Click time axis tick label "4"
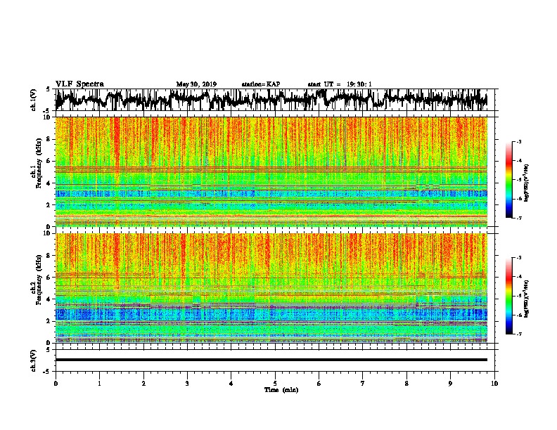Image resolution: width=557 pixels, height=430 pixels. point(231,384)
